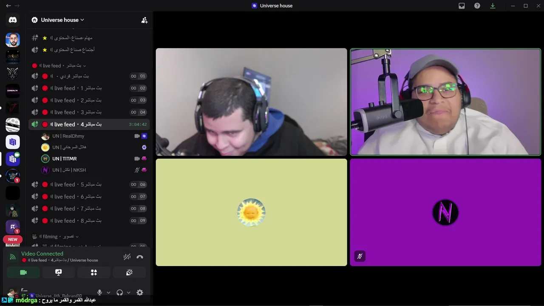Open the Inbox icon in title bar

point(462,6)
